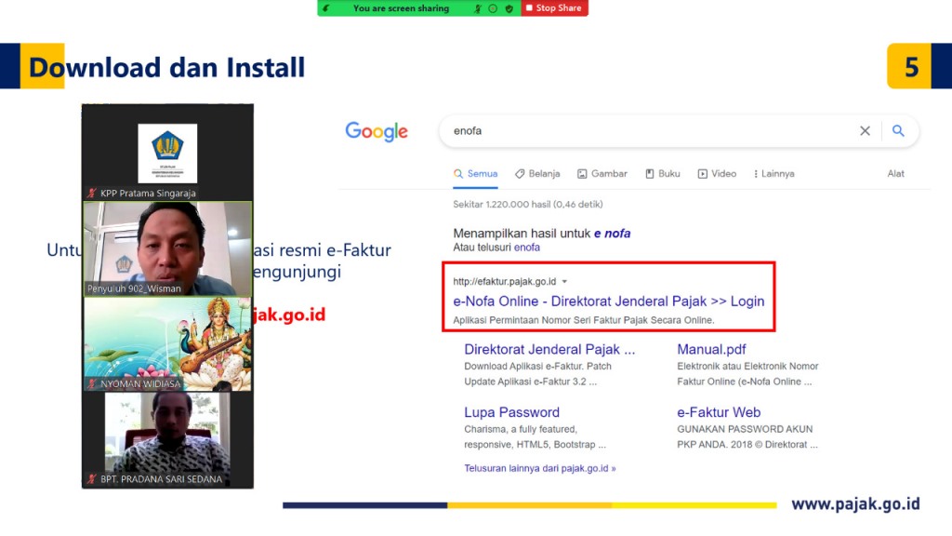Click the green security shield icon
The height and width of the screenshot is (536, 952).
pos(509,8)
